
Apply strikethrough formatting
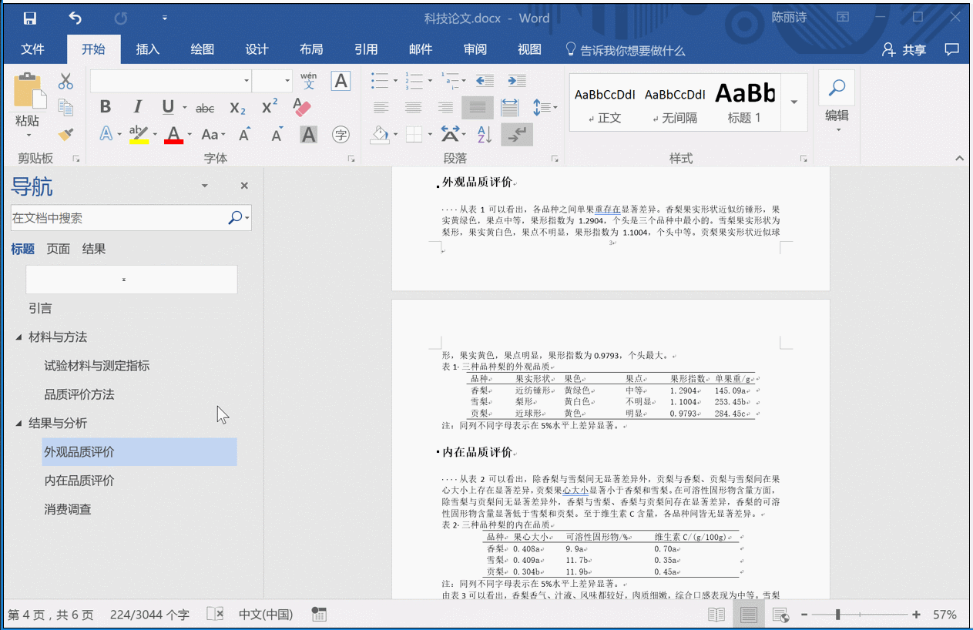pos(205,108)
